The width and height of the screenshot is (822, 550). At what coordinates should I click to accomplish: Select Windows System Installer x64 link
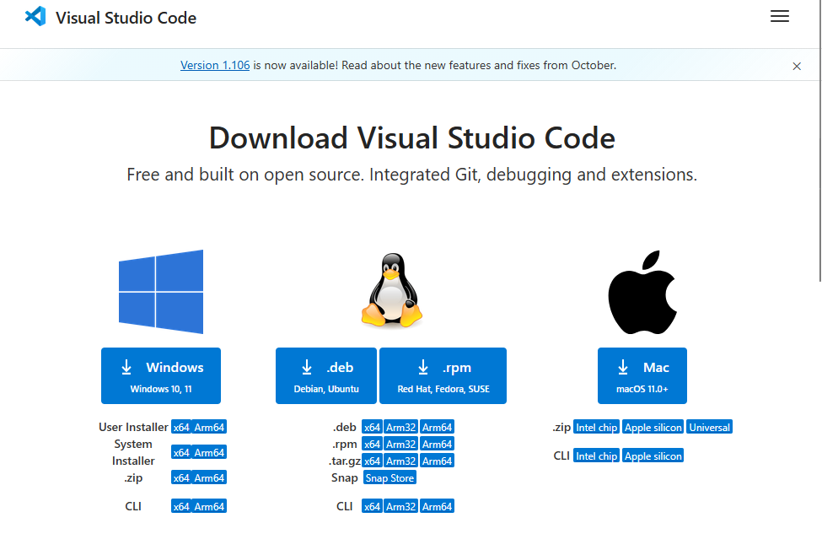coord(180,453)
